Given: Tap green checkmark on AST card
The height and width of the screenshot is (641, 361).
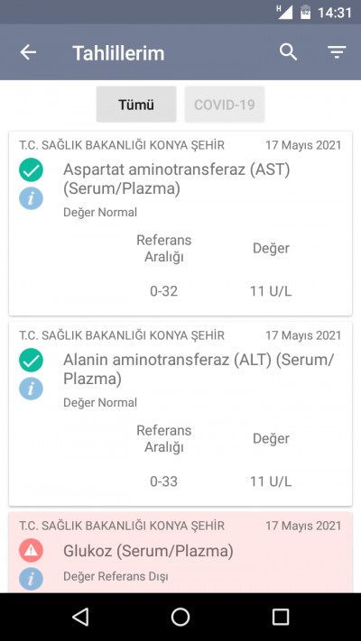Looking at the screenshot, I should (31, 169).
